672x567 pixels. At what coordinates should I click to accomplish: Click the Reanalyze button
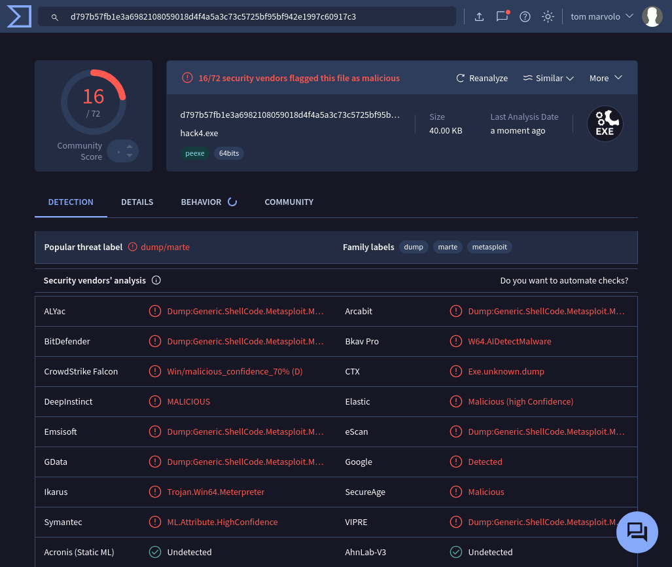pos(482,78)
